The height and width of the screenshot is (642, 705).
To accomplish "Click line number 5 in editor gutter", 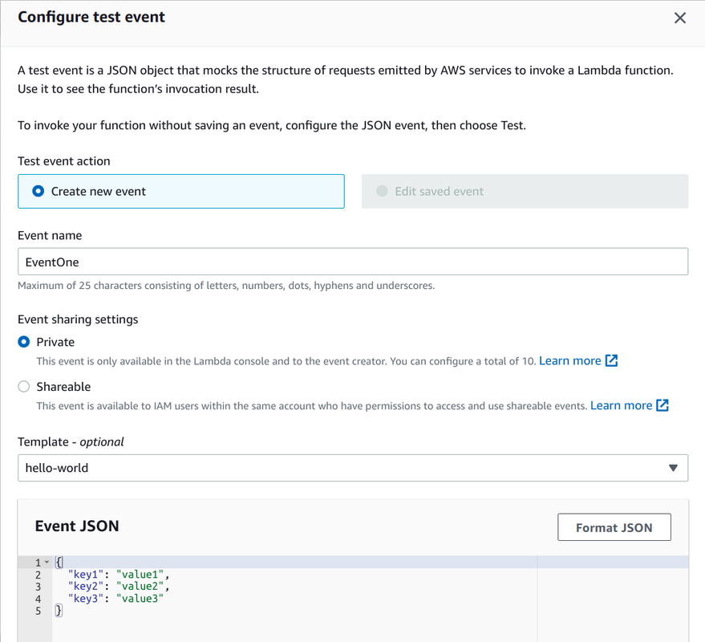I will pyautogui.click(x=38, y=611).
